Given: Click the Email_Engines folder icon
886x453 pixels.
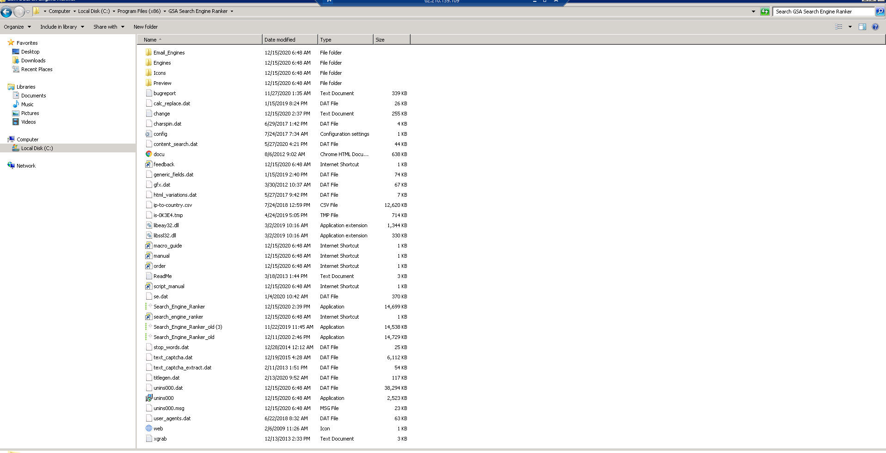Looking at the screenshot, I should [149, 53].
